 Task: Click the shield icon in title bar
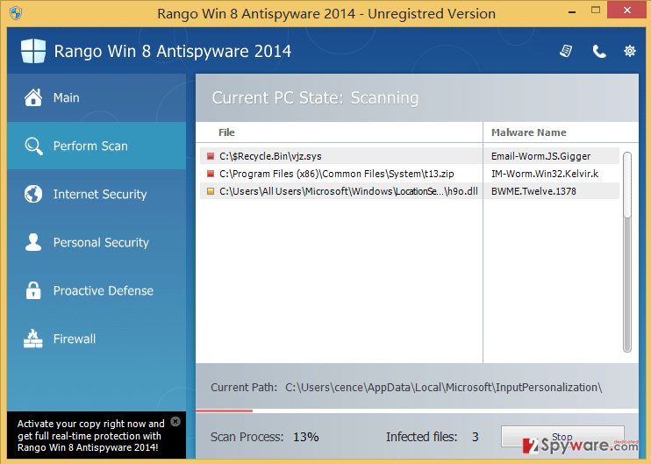coord(16,13)
